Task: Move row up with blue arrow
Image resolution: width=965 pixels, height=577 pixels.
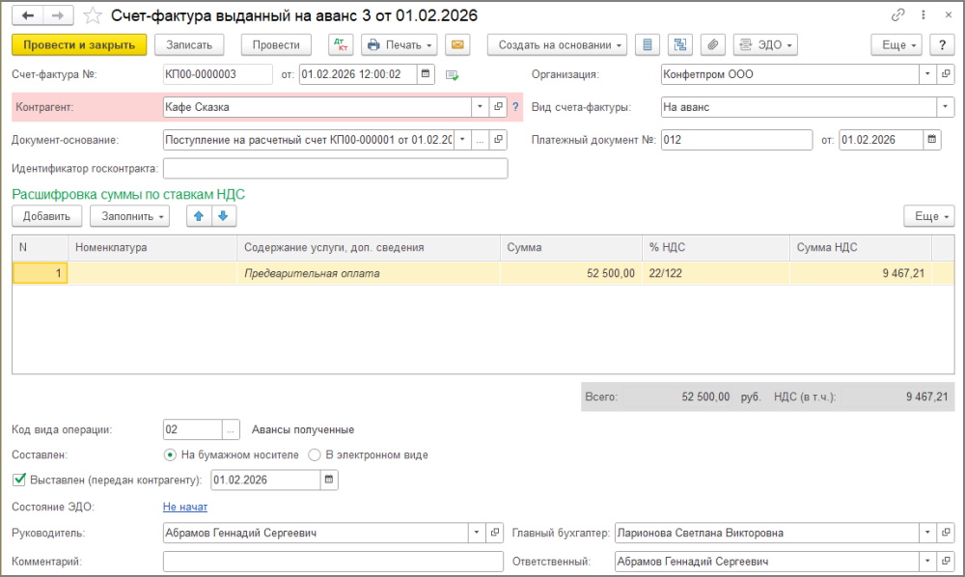Action: tap(200, 215)
